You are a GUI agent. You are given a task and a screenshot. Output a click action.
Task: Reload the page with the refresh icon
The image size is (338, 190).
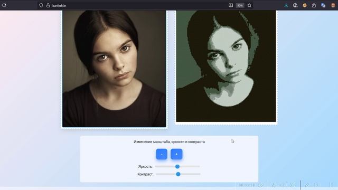(4, 5)
